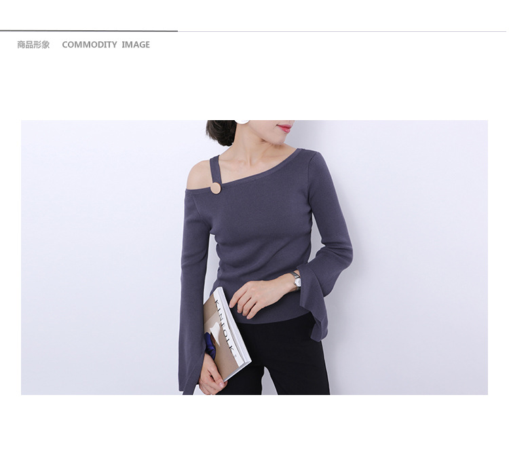Click the silver wristwatch on the model
The image size is (509, 450).
point(296,280)
